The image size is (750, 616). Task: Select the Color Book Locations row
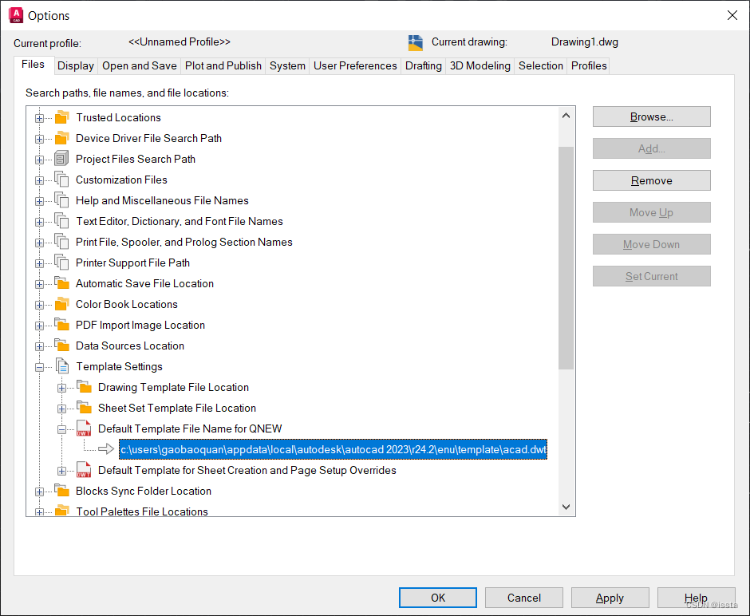126,304
